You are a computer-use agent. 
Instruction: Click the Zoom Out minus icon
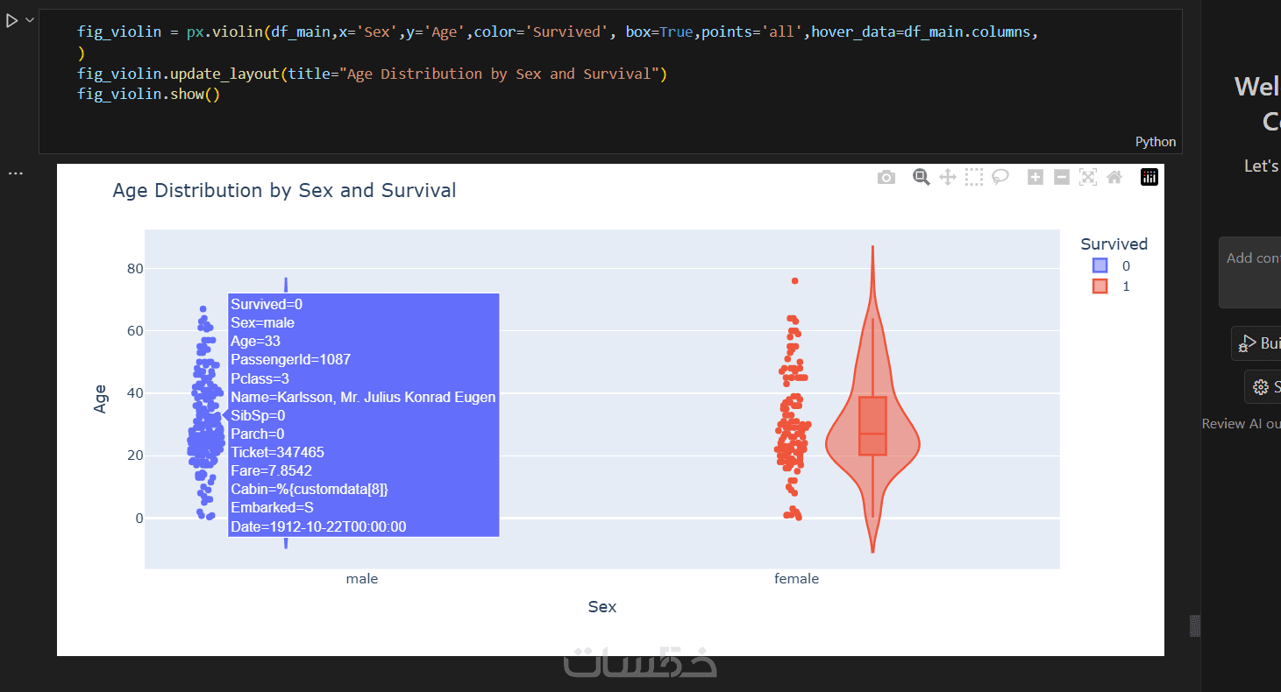(1062, 177)
